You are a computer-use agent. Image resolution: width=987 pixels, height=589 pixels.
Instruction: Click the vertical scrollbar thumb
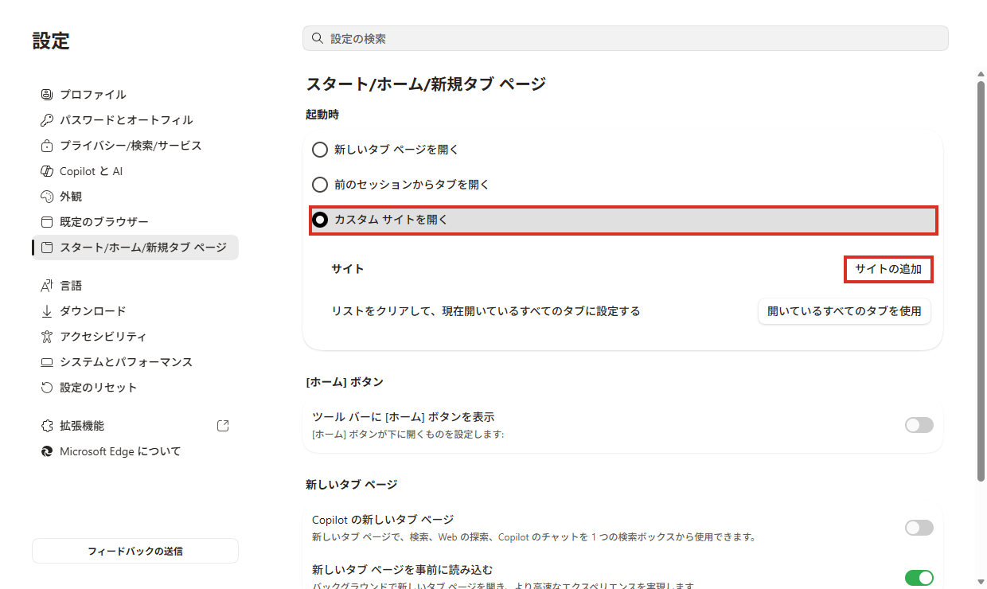coord(981,280)
